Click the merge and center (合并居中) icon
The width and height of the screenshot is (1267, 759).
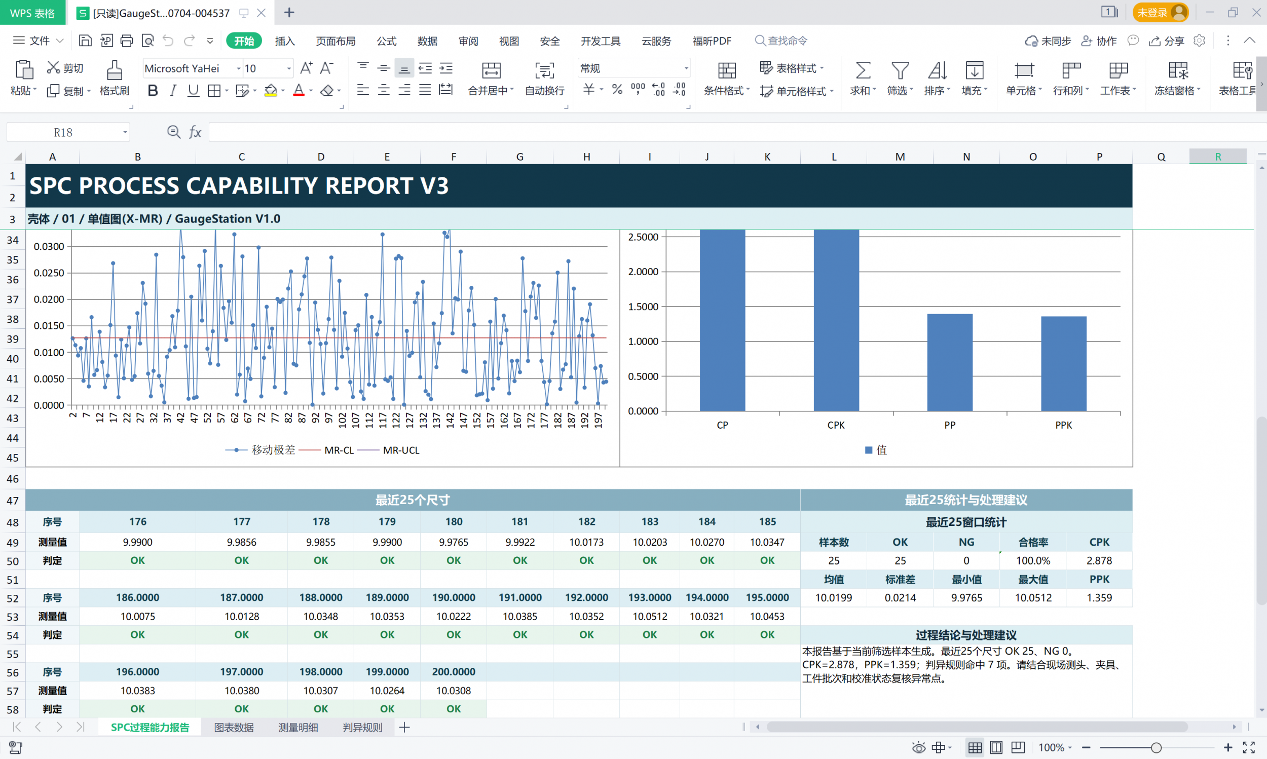(x=491, y=70)
